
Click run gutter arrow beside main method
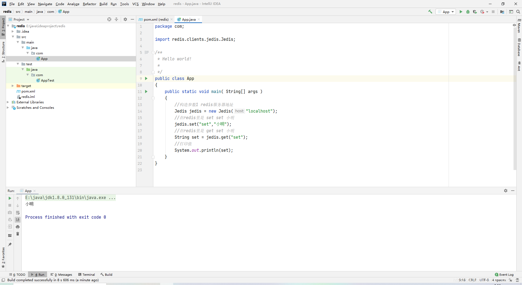146,92
